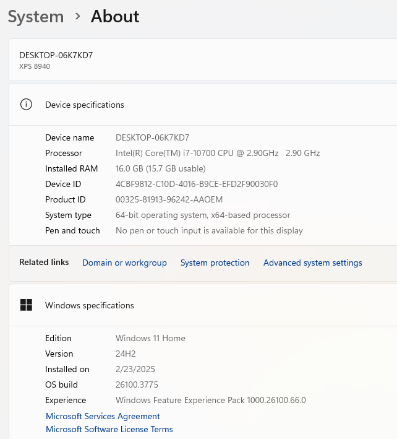
Task: Open the Domain or workgroup link
Action: click(124, 263)
